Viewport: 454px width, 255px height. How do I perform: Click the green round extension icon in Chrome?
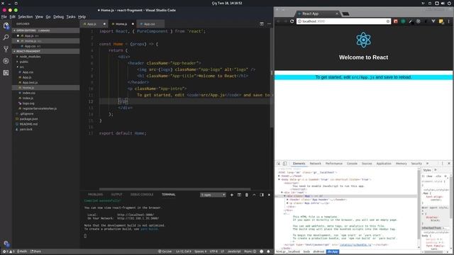pos(403,21)
